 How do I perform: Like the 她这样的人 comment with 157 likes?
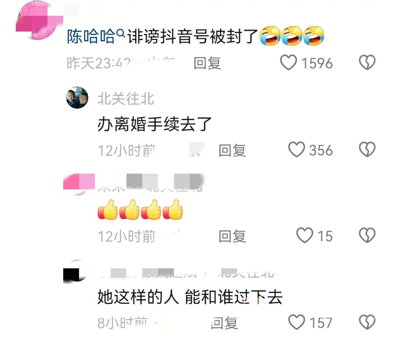click(297, 322)
